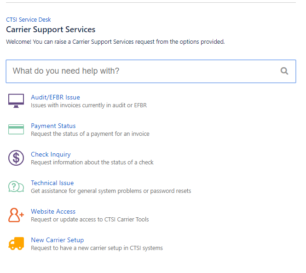The image size is (306, 273).
Task: Choose the Technical Issue request link
Action: [x=52, y=183]
